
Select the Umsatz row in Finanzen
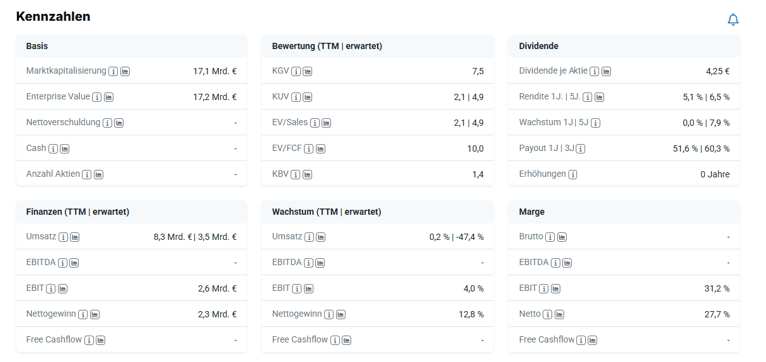pos(132,237)
